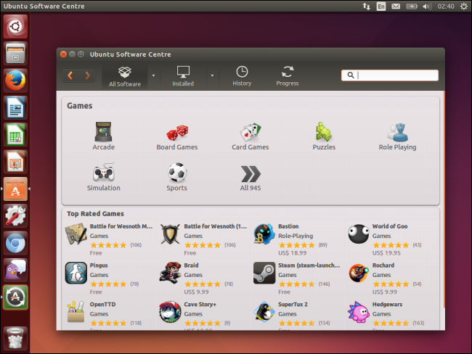Click the 'US$ 19.95' World of Goo price

[x=386, y=253]
